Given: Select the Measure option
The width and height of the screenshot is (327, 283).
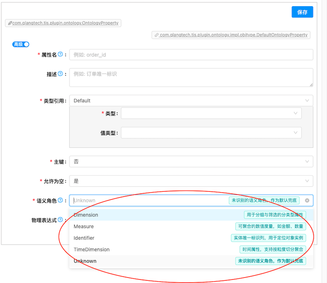Looking at the screenshot, I should (191, 226).
